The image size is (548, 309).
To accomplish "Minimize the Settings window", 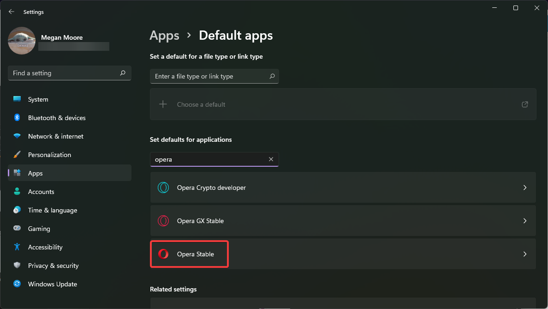I will click(494, 8).
